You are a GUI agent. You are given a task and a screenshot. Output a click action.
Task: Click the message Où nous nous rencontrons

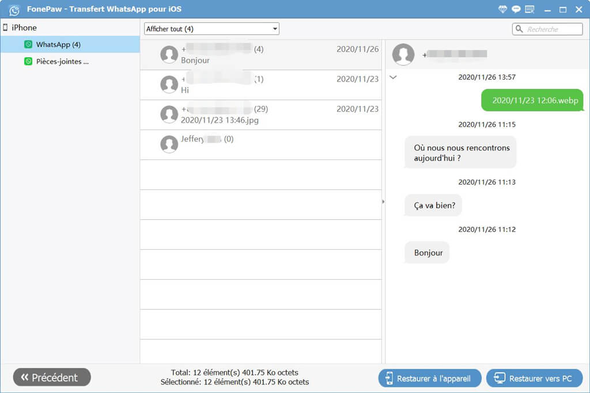(x=460, y=152)
